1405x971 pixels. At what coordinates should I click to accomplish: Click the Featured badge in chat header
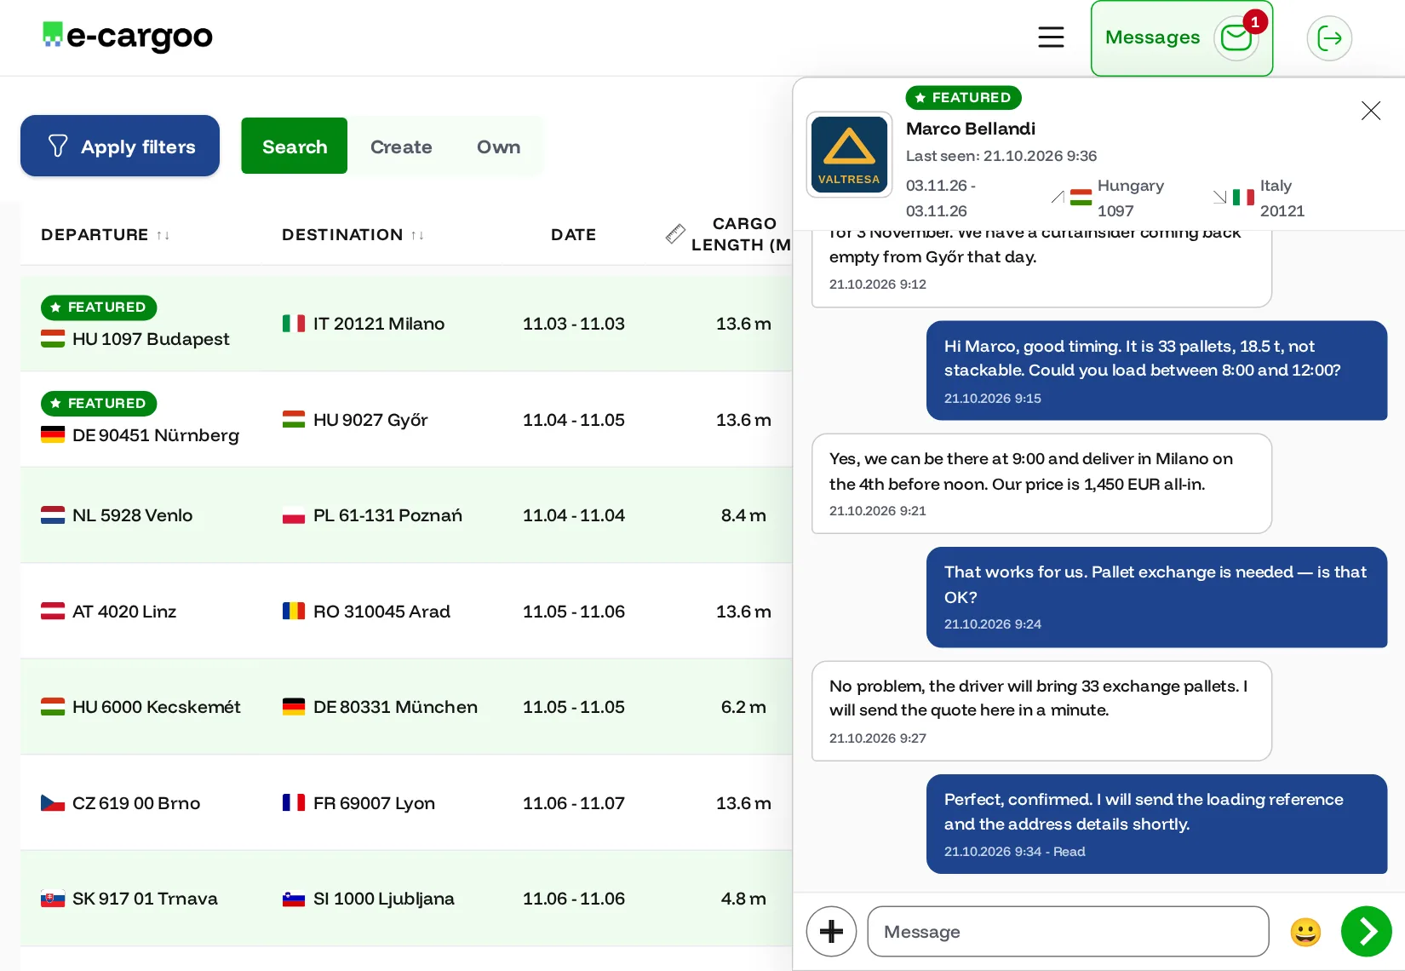point(963,98)
